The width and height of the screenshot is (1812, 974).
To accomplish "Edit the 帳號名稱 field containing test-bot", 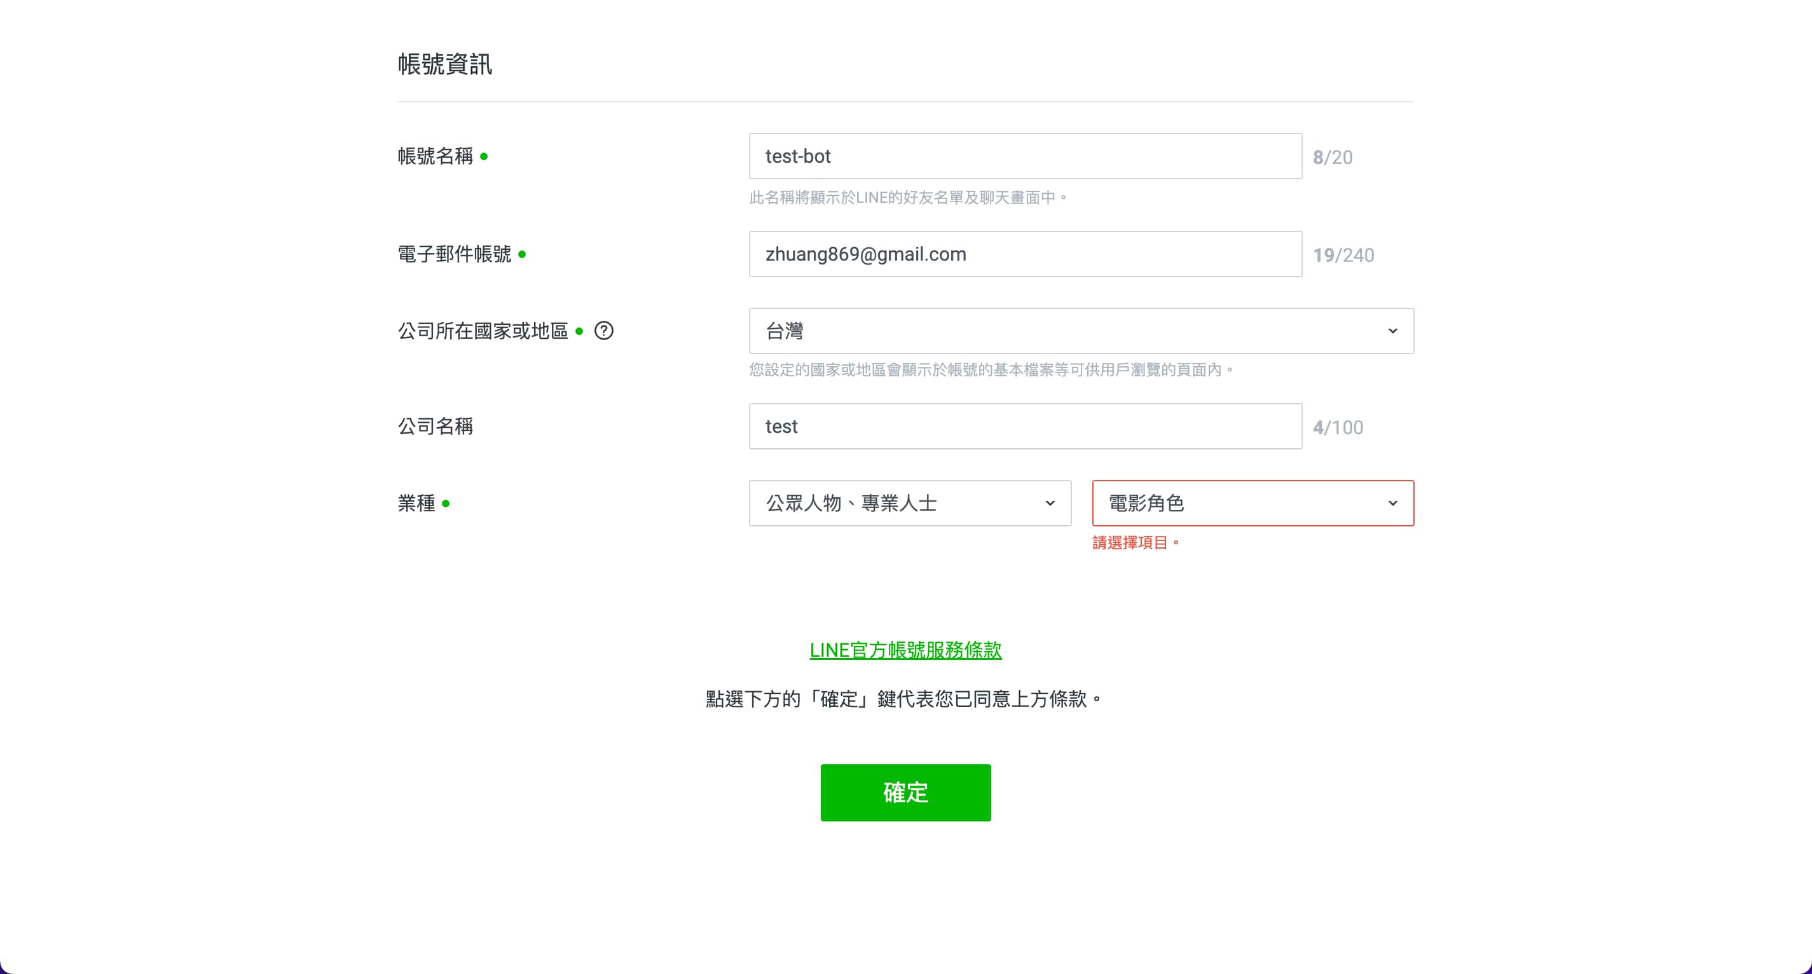I will coord(1025,156).
